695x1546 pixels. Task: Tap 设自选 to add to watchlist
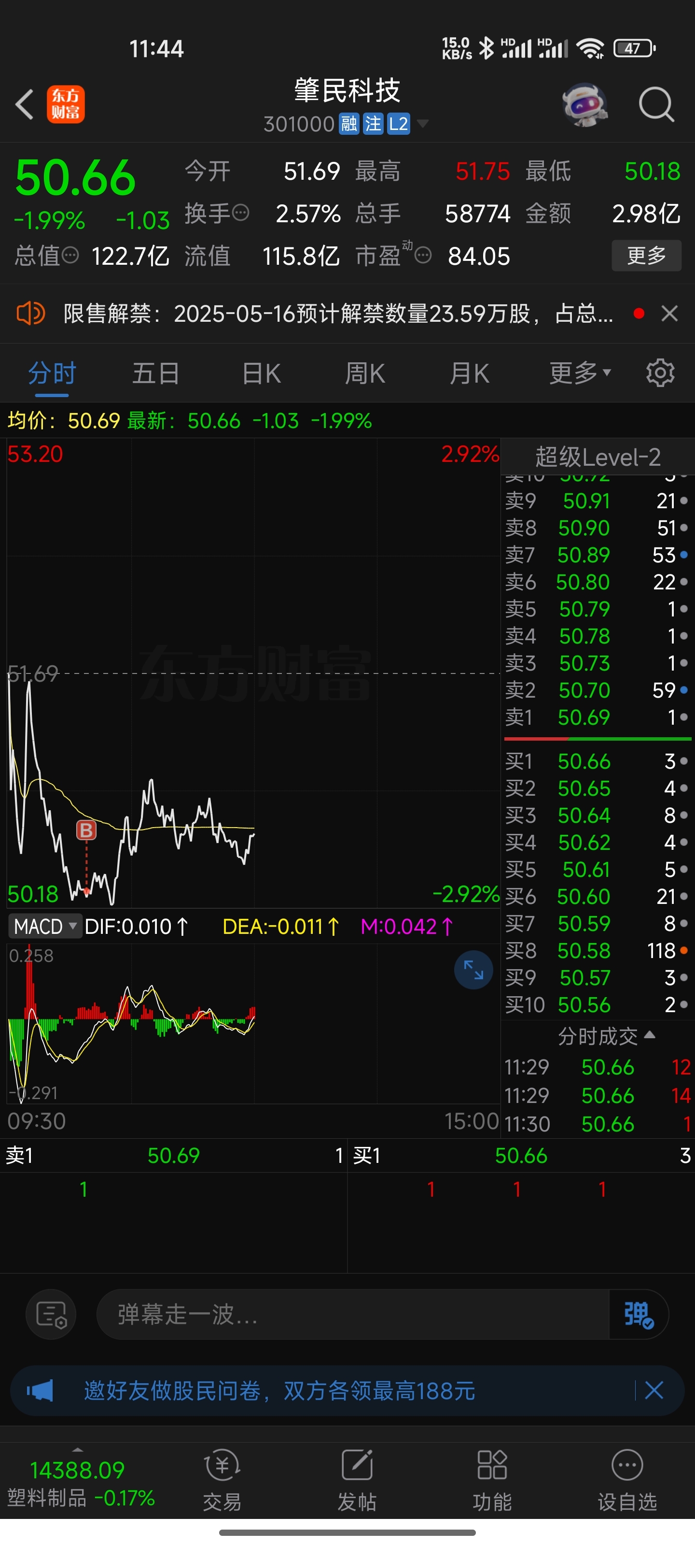pos(627,1481)
